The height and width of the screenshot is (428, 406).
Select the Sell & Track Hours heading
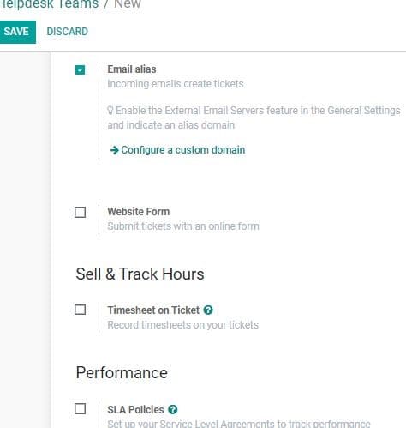(140, 274)
